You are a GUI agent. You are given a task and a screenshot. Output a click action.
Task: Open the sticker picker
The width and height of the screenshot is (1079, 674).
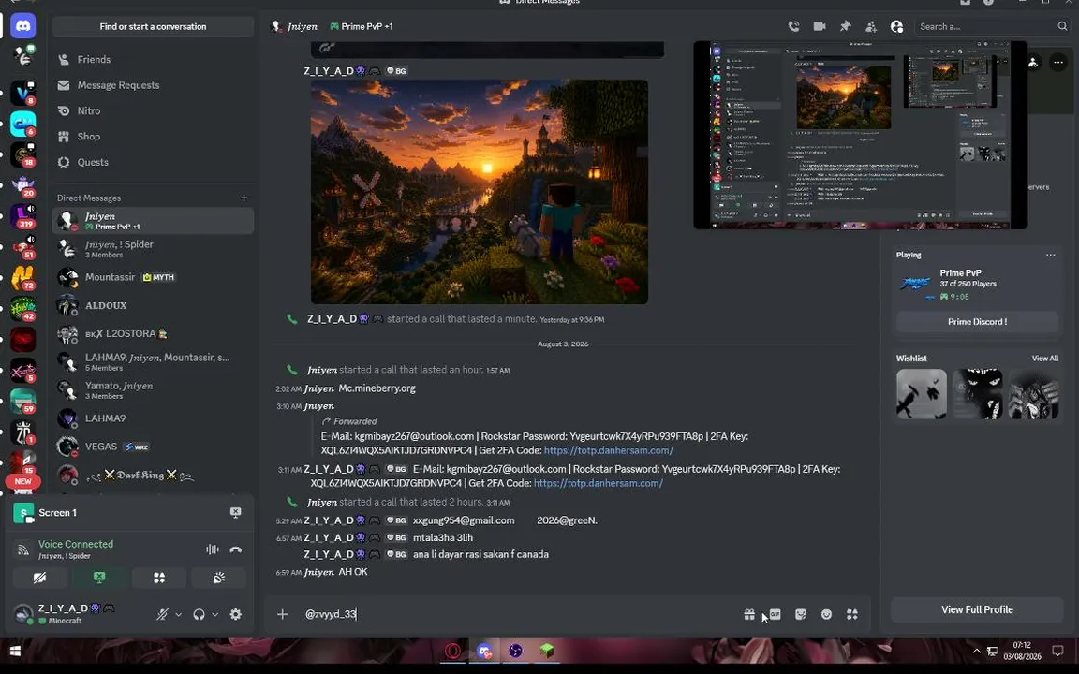pos(800,614)
